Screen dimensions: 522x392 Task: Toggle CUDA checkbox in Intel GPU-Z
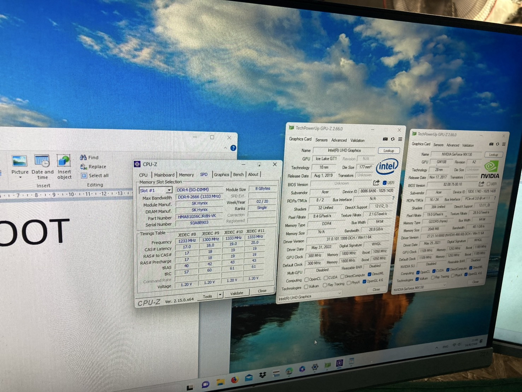325,278
